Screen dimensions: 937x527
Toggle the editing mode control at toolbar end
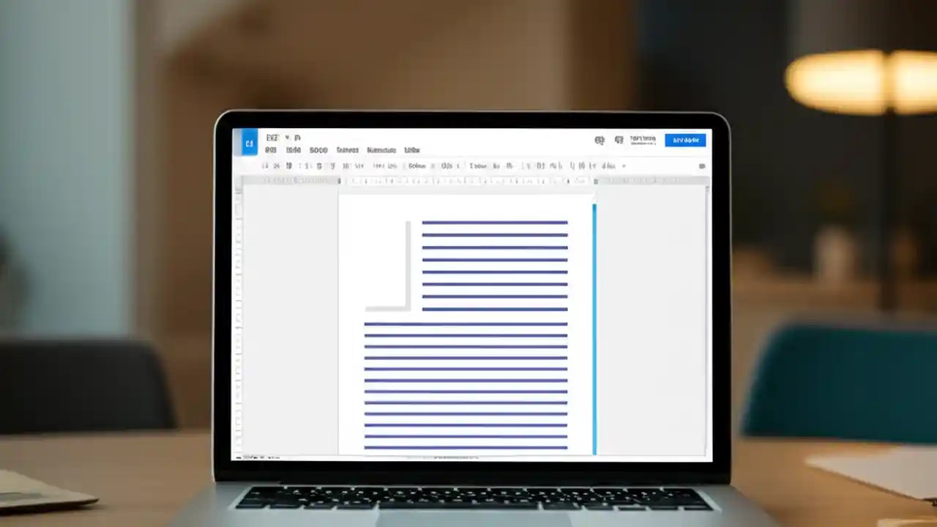click(x=701, y=165)
